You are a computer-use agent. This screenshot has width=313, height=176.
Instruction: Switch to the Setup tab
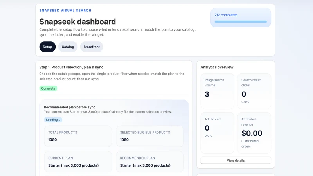[47, 47]
